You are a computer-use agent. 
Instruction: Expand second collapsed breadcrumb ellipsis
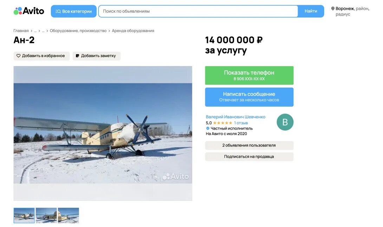[x=43, y=31]
